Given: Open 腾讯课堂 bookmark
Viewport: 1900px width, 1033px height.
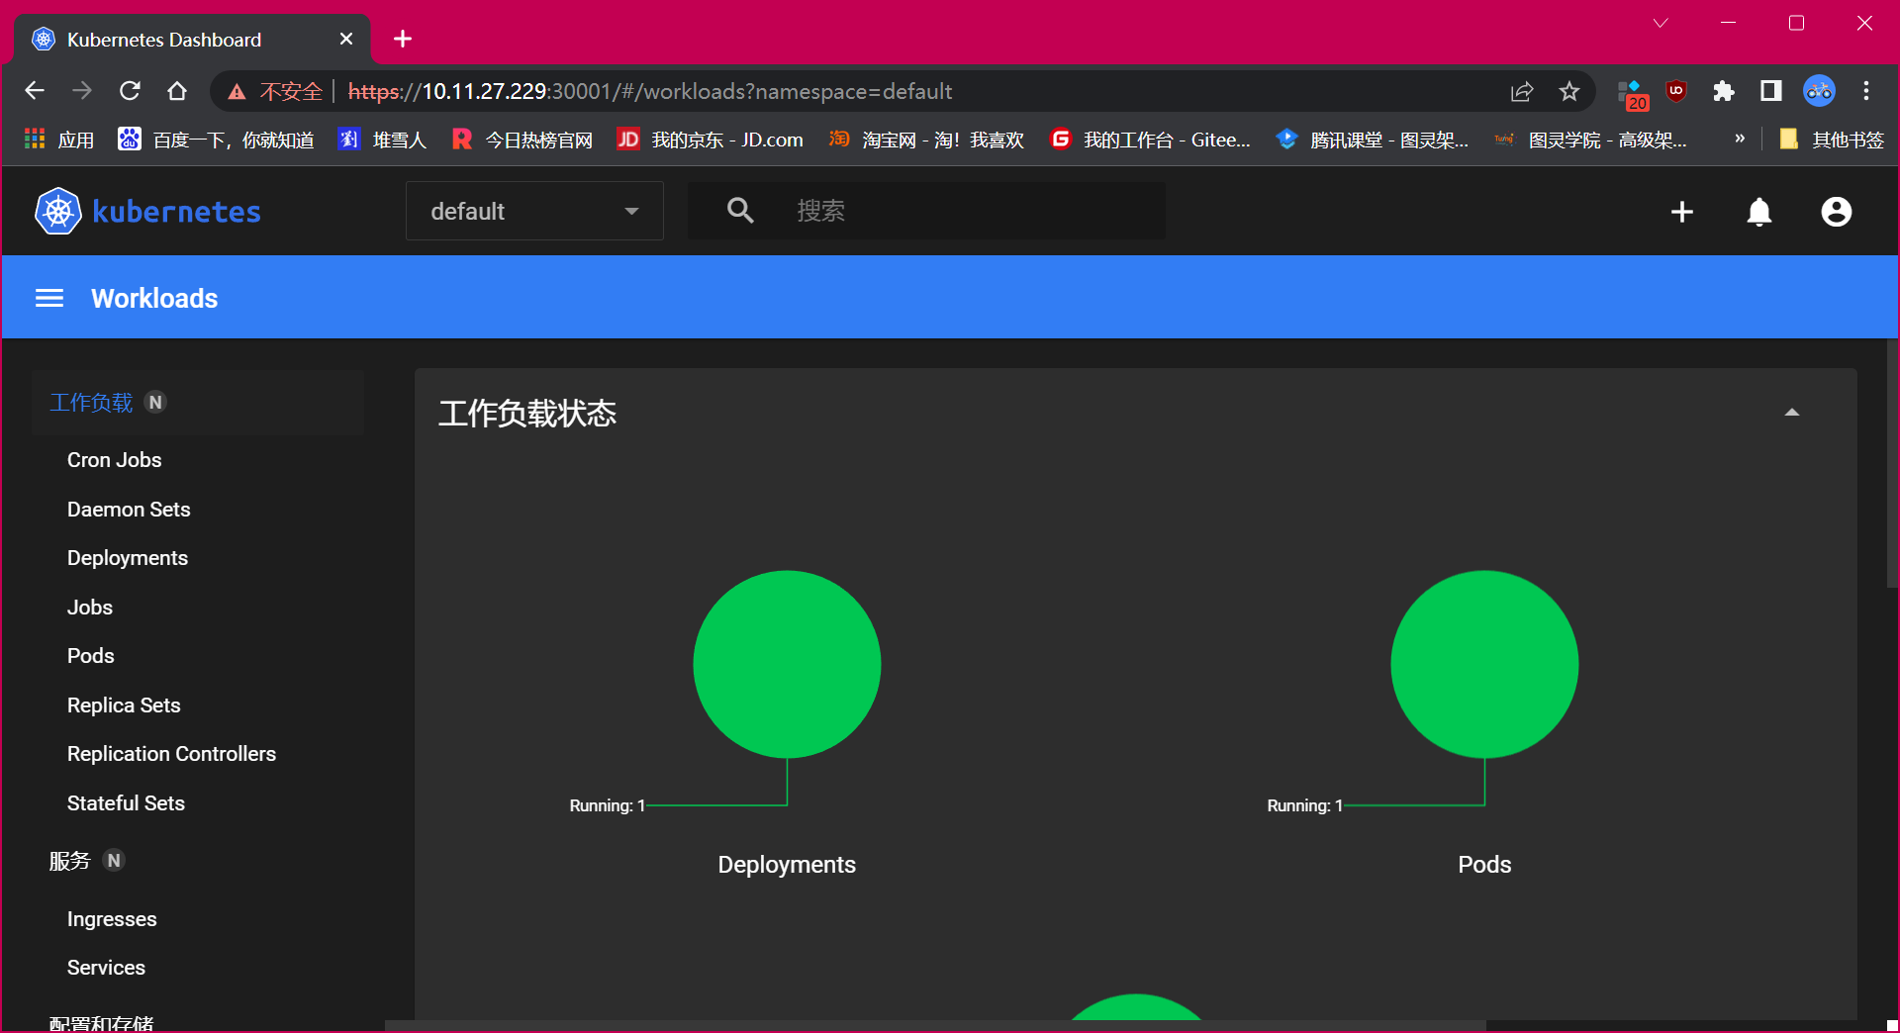Looking at the screenshot, I should point(1373,140).
